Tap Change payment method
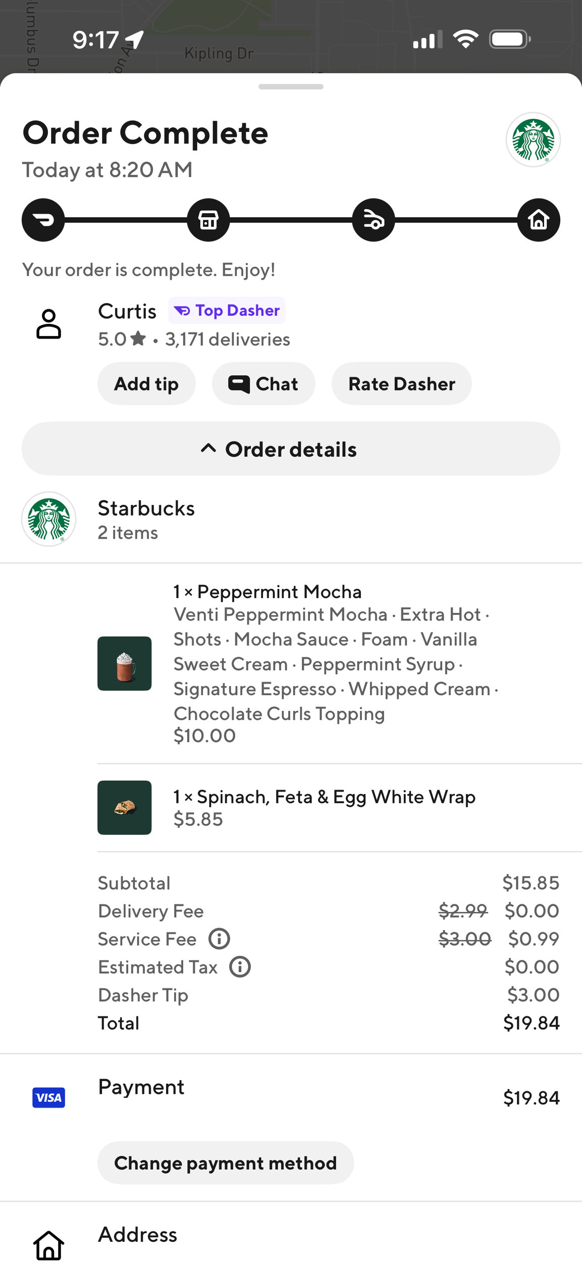This screenshot has height=1263, width=582. [x=225, y=1163]
